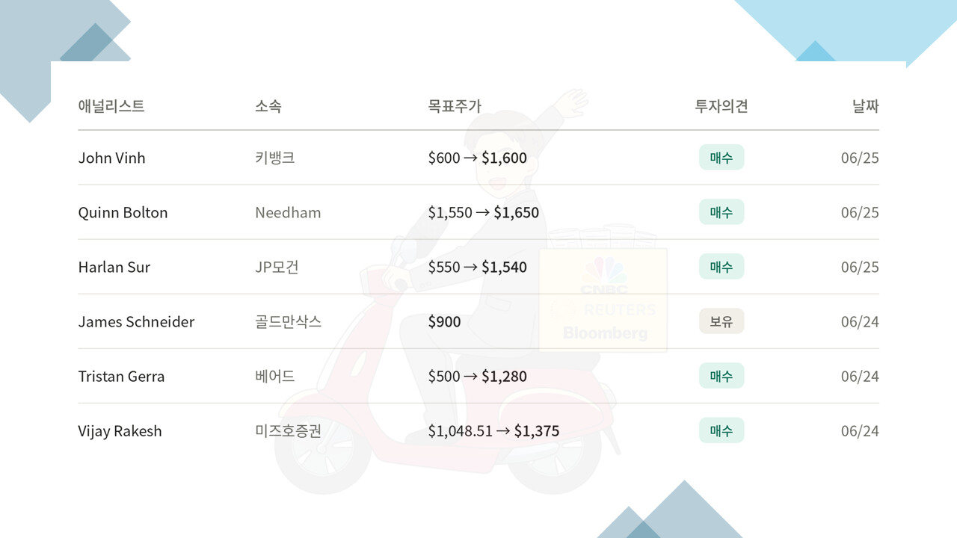This screenshot has width=957, height=538.
Task: Click the 투자의견 column header
Action: 721,106
